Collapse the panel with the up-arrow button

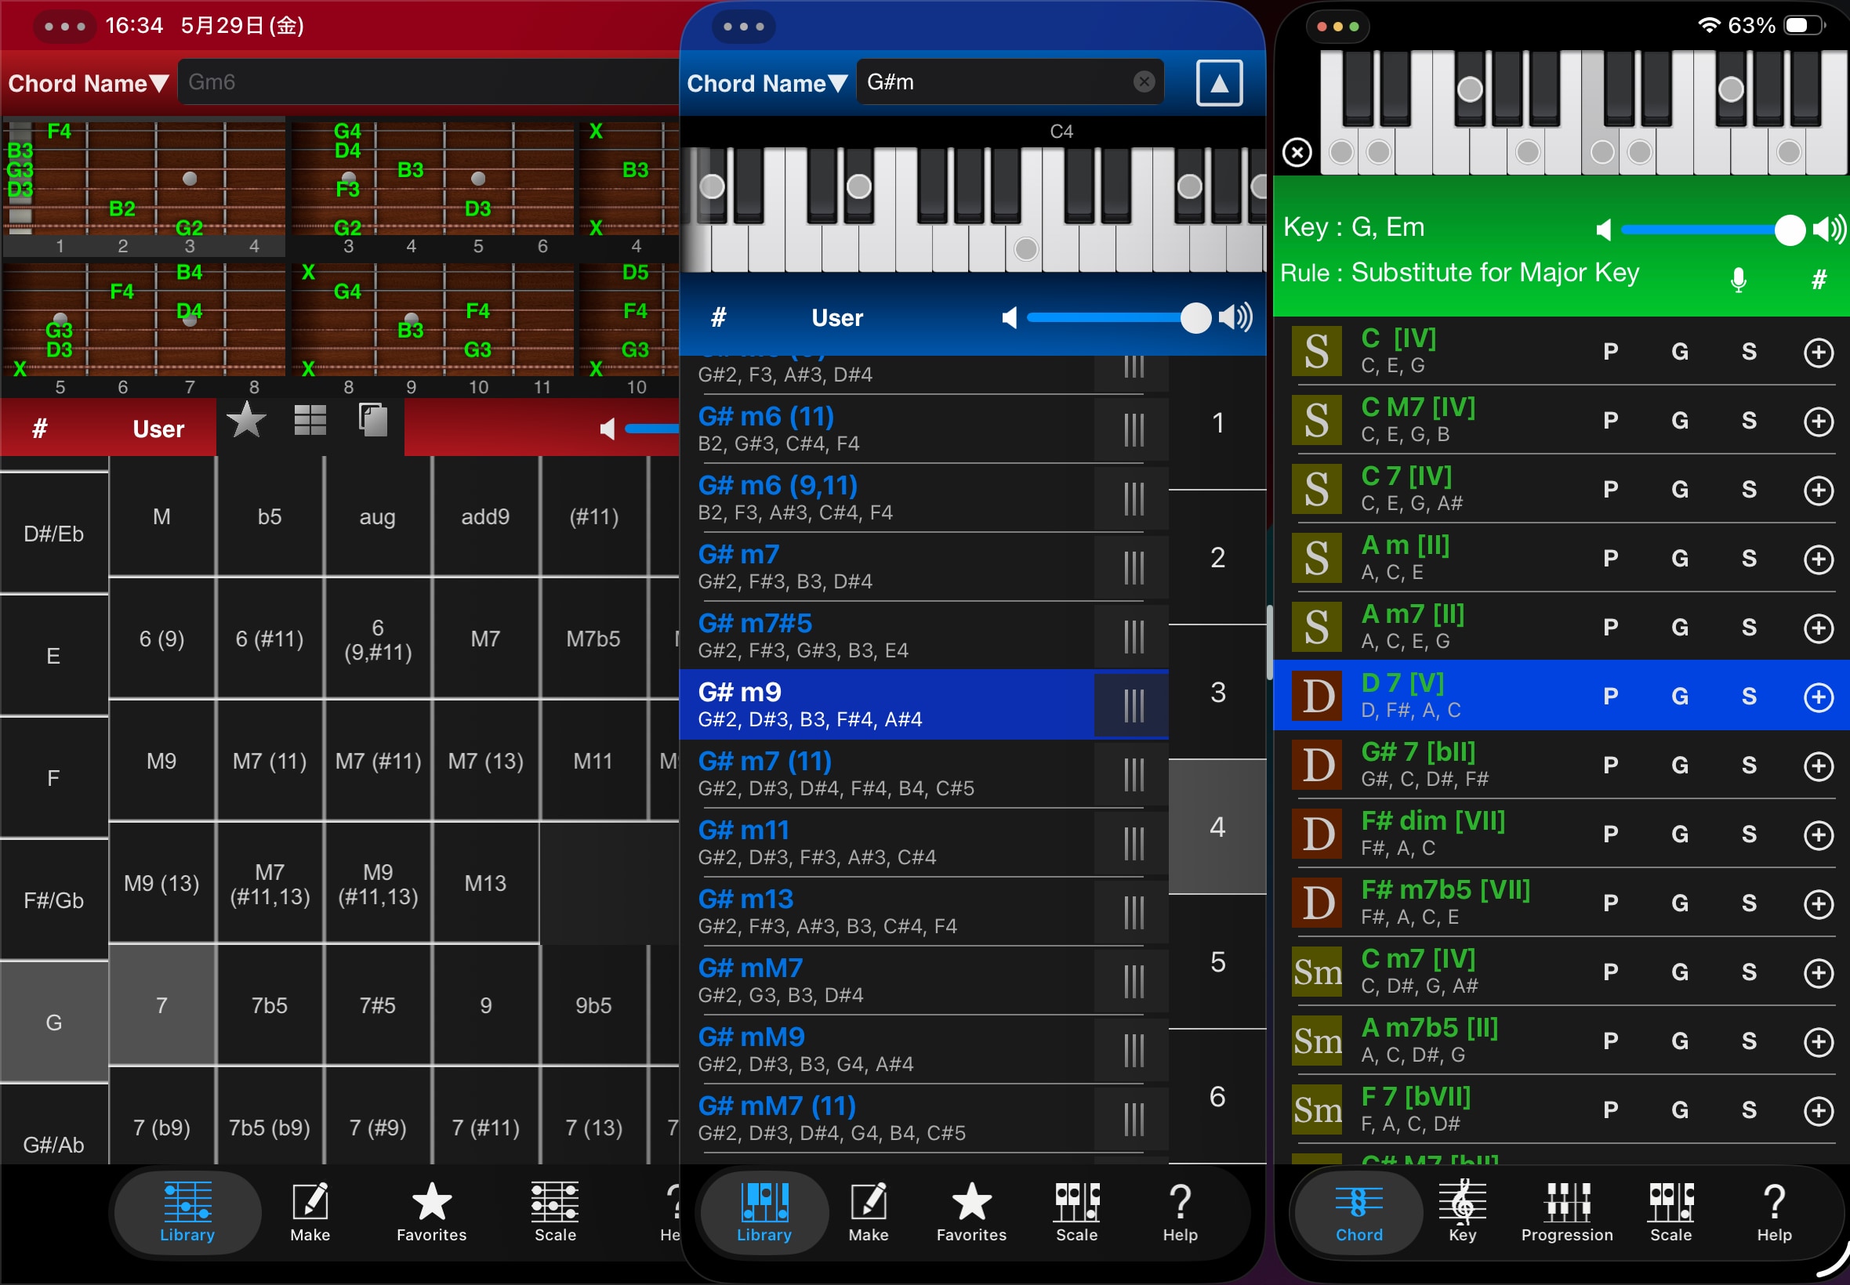click(x=1218, y=83)
